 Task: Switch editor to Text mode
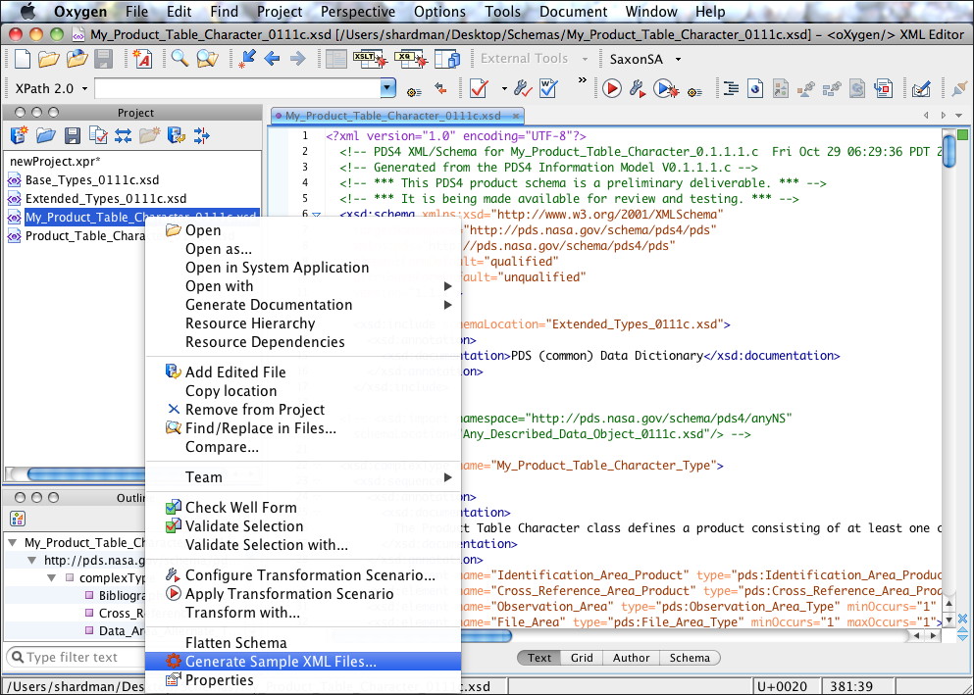(539, 658)
